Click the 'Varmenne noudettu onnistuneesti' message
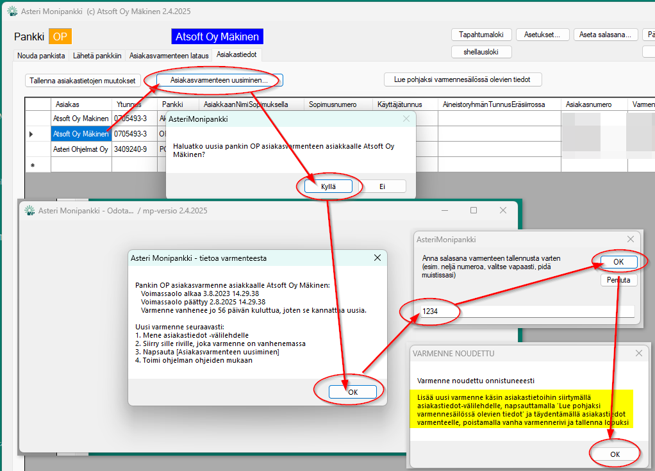Viewport: 655px width, 471px height. (x=476, y=381)
